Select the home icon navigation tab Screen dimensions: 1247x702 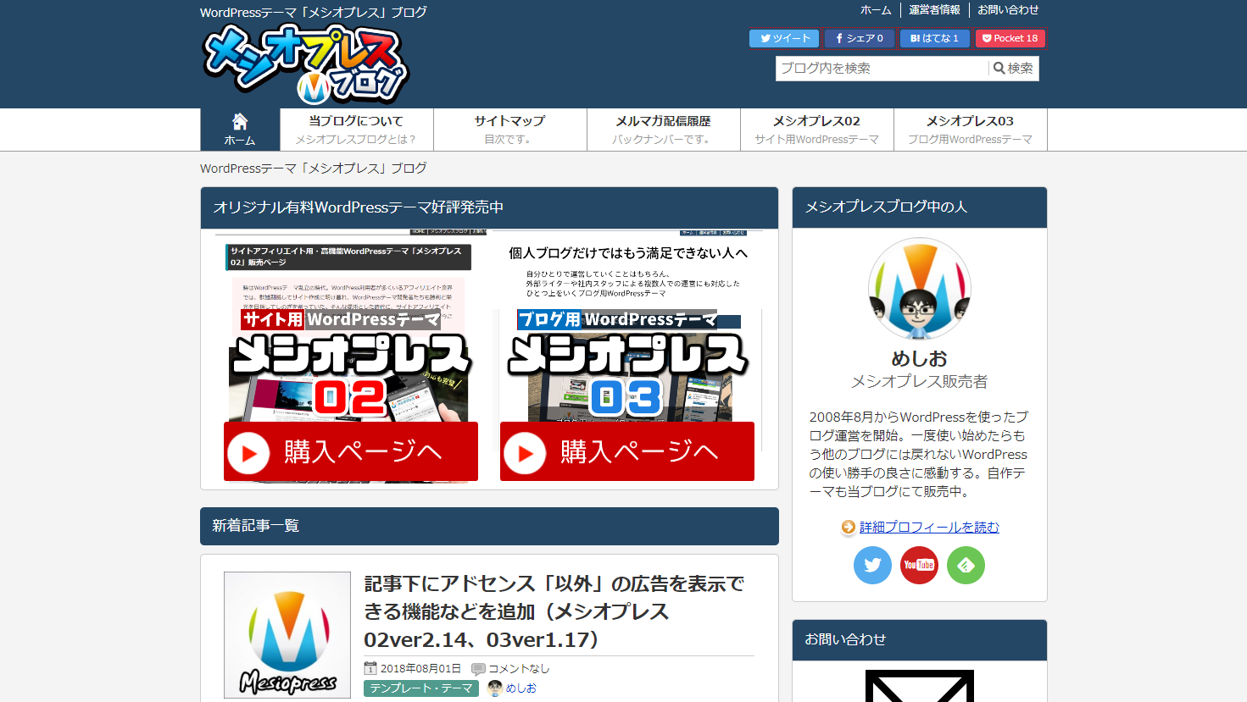(240, 130)
